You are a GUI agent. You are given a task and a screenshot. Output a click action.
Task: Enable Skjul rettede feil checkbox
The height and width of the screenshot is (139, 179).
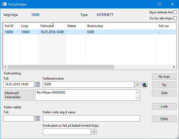175,12
